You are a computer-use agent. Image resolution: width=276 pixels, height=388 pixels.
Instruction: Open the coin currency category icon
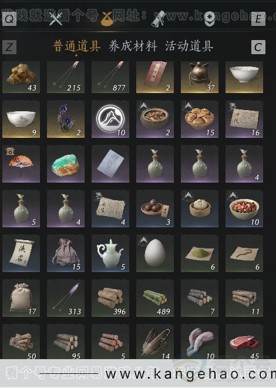click(x=210, y=19)
